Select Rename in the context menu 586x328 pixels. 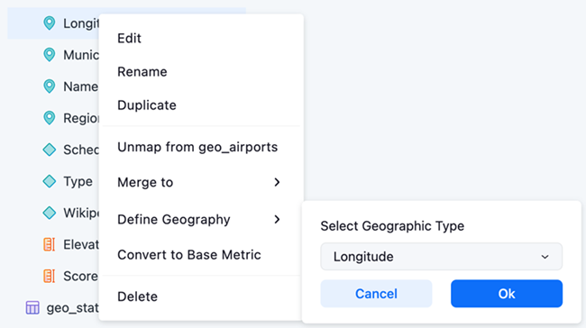pyautogui.click(x=142, y=72)
